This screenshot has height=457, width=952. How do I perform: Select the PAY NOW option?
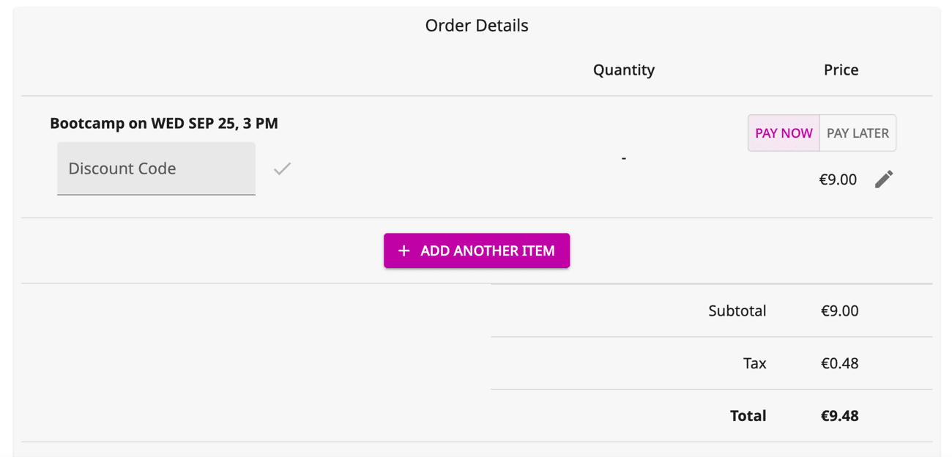point(784,133)
